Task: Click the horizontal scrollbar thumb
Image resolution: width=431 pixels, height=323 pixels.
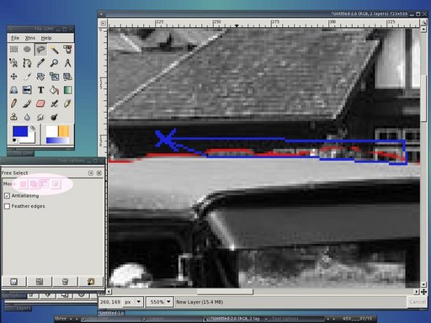Action: point(225,292)
